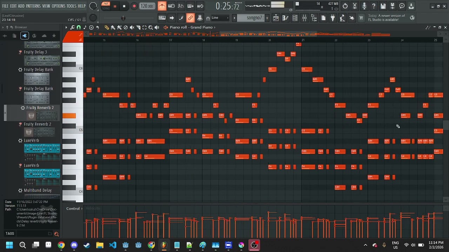
Task: Select the Draw pencil tool in piano roll
Action: pyautogui.click(x=107, y=27)
